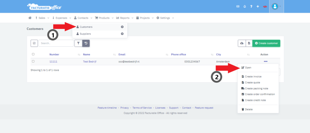Open the Feature request footer link
This screenshot has height=133, width=310.
204,108
